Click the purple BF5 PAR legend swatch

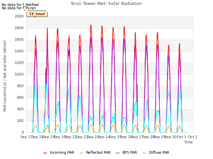tap(117, 153)
